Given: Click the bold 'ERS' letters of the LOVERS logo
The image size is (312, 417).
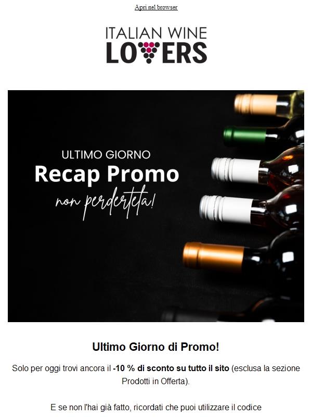Looking at the screenshot, I should pyautogui.click(x=184, y=53).
